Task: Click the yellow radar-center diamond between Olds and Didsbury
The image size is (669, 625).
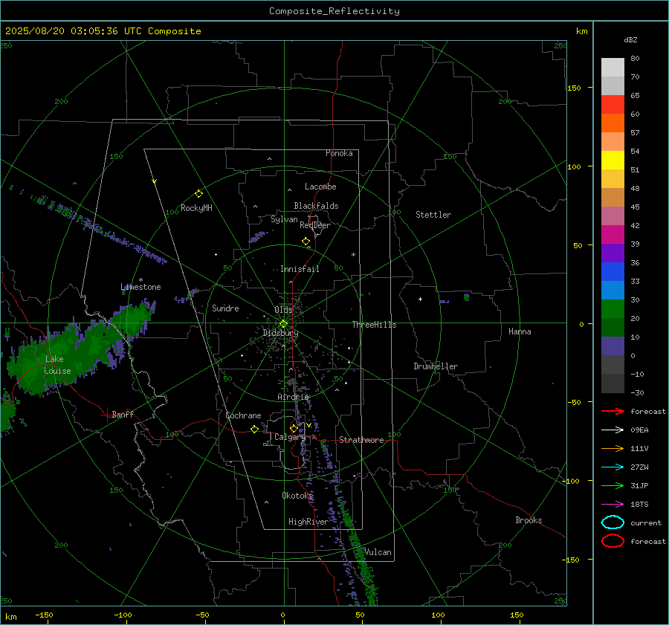Action: click(x=283, y=324)
